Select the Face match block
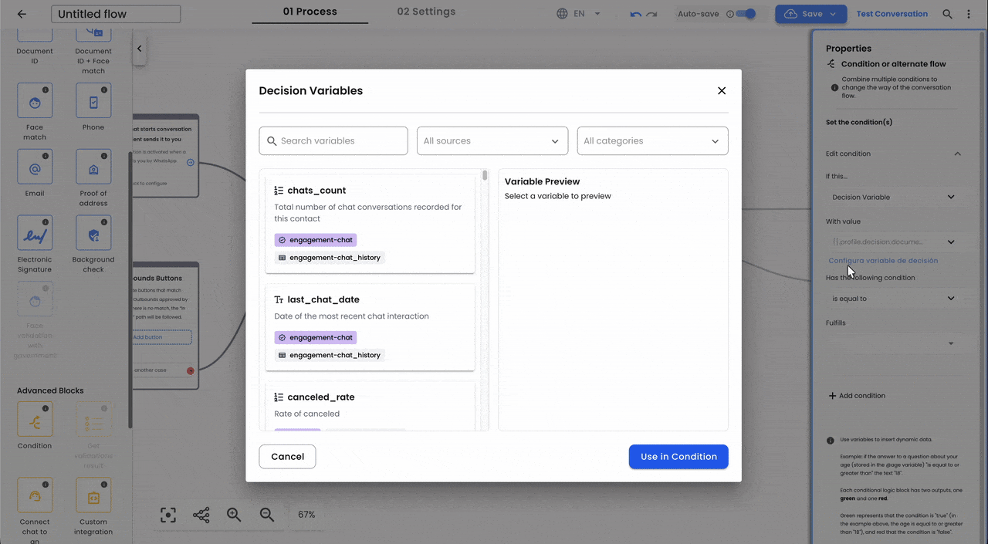 [x=34, y=100]
